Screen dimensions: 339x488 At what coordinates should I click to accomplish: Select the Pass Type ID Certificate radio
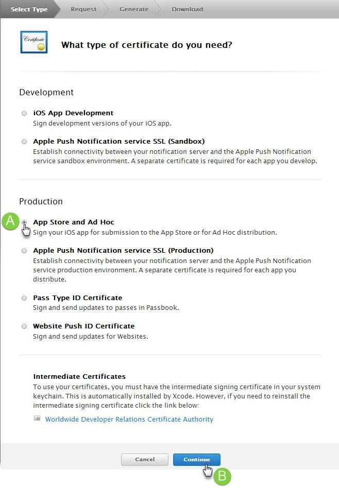[x=24, y=298]
